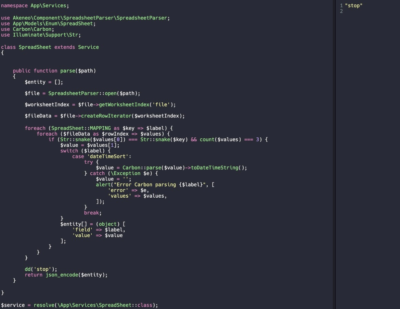Screen dimensions: 400x309
Task: Place cursor on the SpreadsheetParser::open call
Action: (x=94, y=93)
